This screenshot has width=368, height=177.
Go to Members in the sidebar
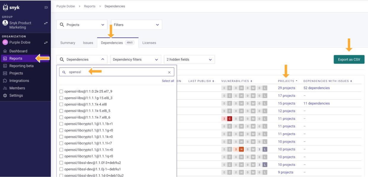pos(17,88)
